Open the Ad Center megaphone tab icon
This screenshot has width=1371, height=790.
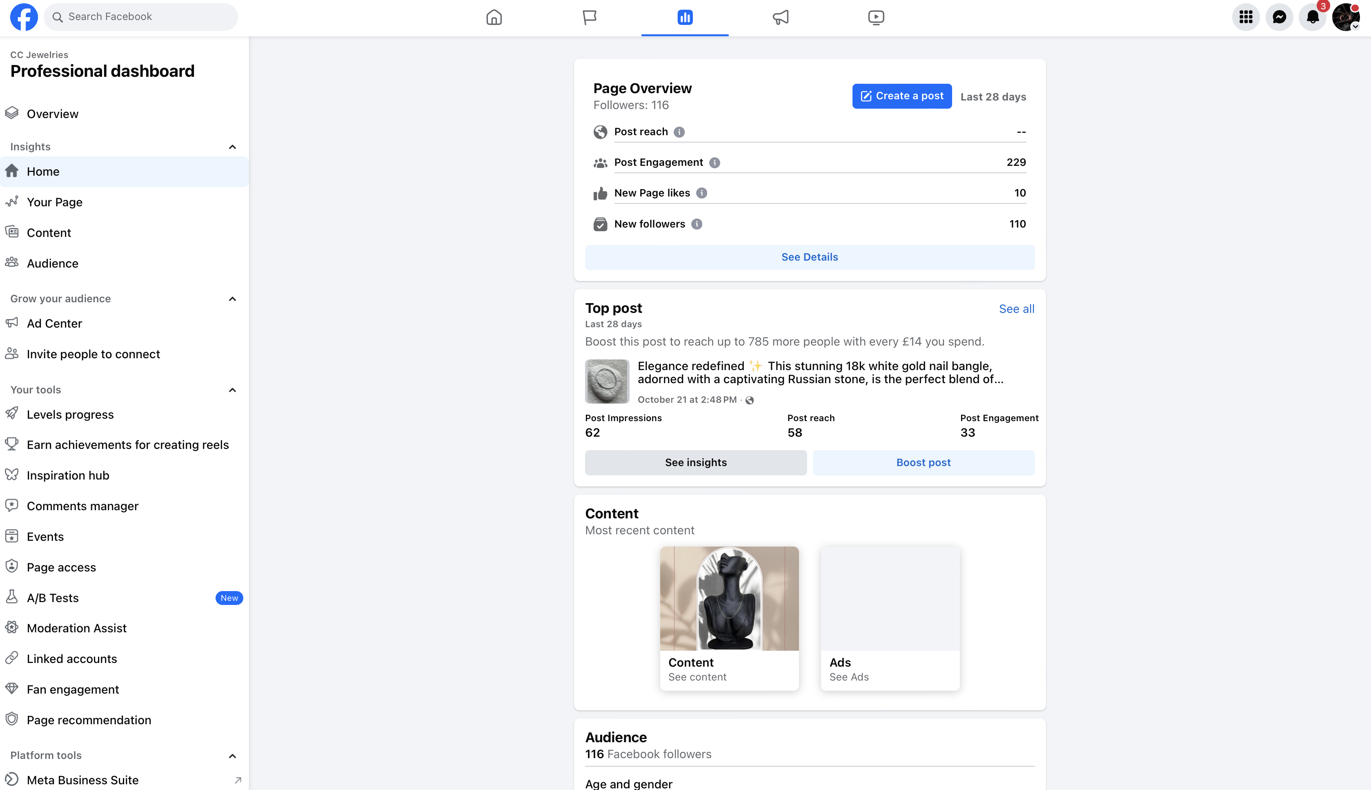[x=780, y=18]
